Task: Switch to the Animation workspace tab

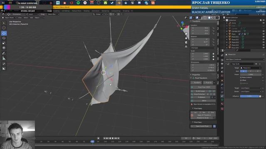Action: (x=96, y=11)
